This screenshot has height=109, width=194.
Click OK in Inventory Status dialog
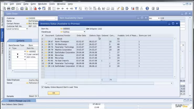point(53,93)
